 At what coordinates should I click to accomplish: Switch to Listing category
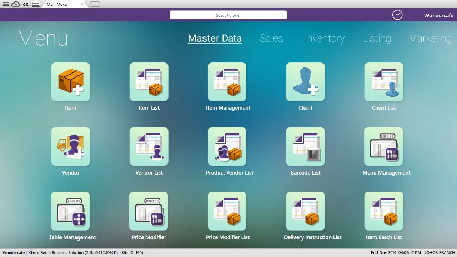[377, 39]
